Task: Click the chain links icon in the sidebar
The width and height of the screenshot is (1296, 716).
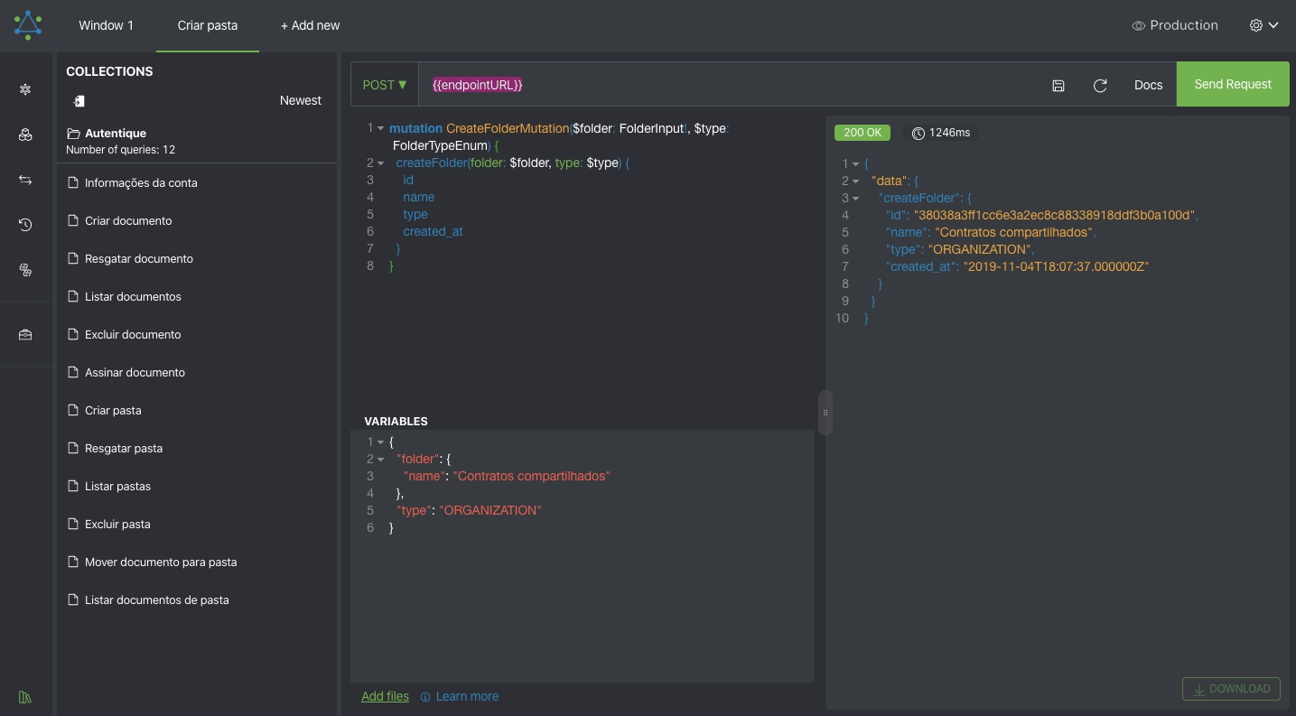Action: point(25,270)
